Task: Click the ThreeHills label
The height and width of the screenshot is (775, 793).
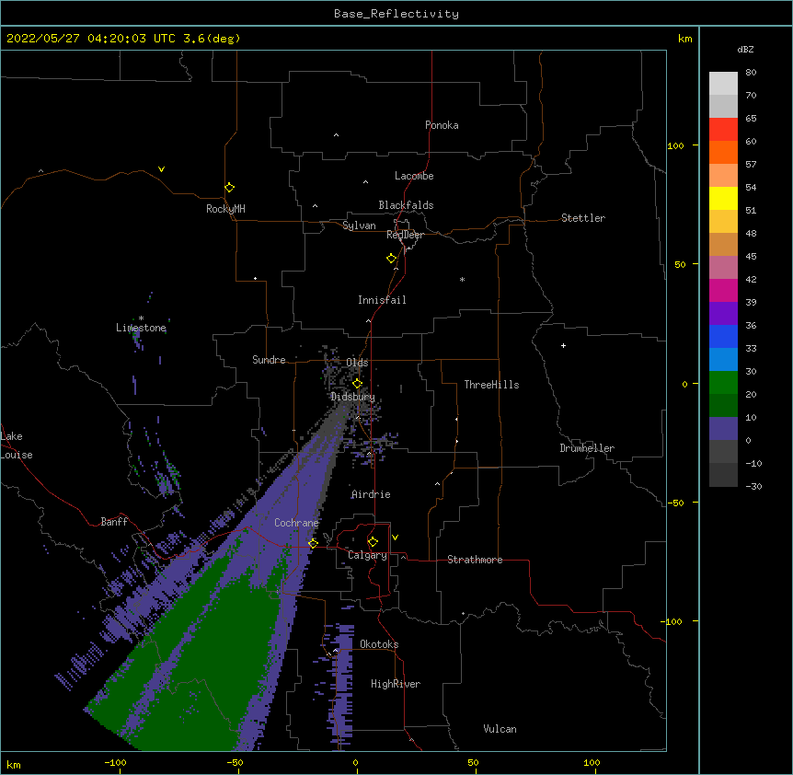Action: (491, 385)
